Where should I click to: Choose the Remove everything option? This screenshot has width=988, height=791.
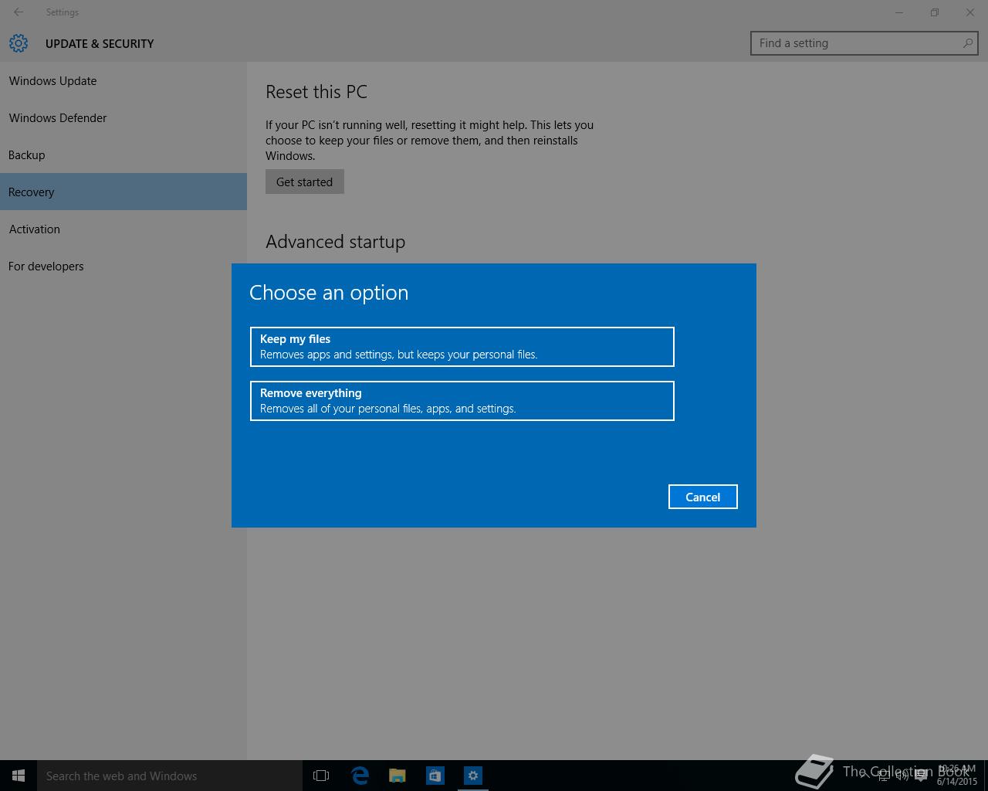coord(462,401)
